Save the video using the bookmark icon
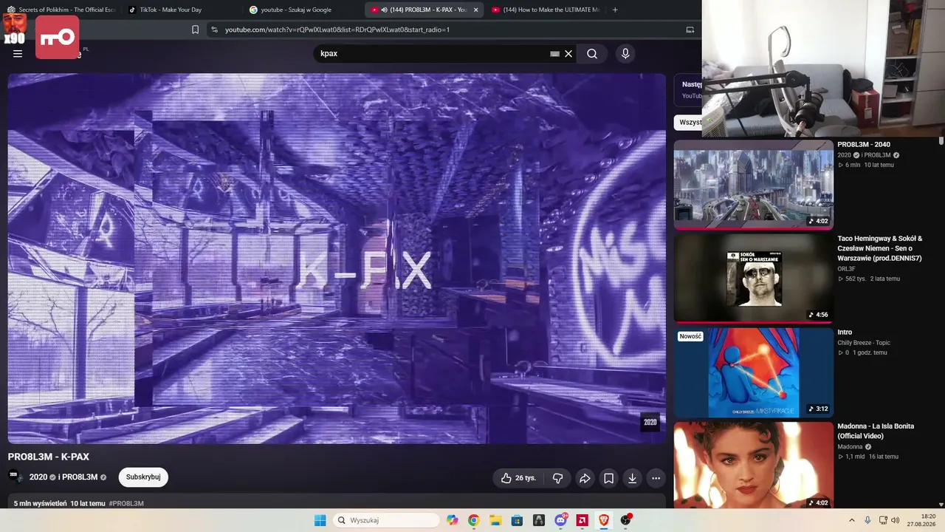The height and width of the screenshot is (532, 945). pyautogui.click(x=608, y=478)
